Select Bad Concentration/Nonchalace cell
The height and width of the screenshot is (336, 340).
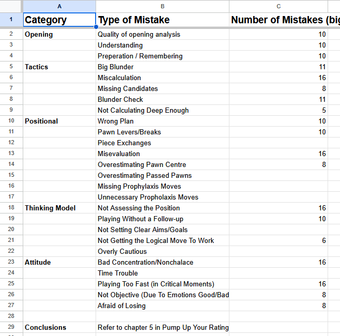point(162,262)
